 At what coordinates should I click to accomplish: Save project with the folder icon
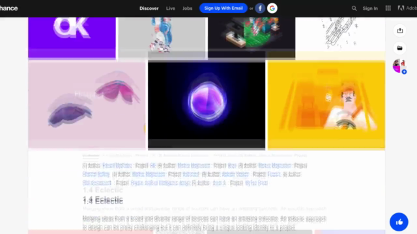point(399,48)
